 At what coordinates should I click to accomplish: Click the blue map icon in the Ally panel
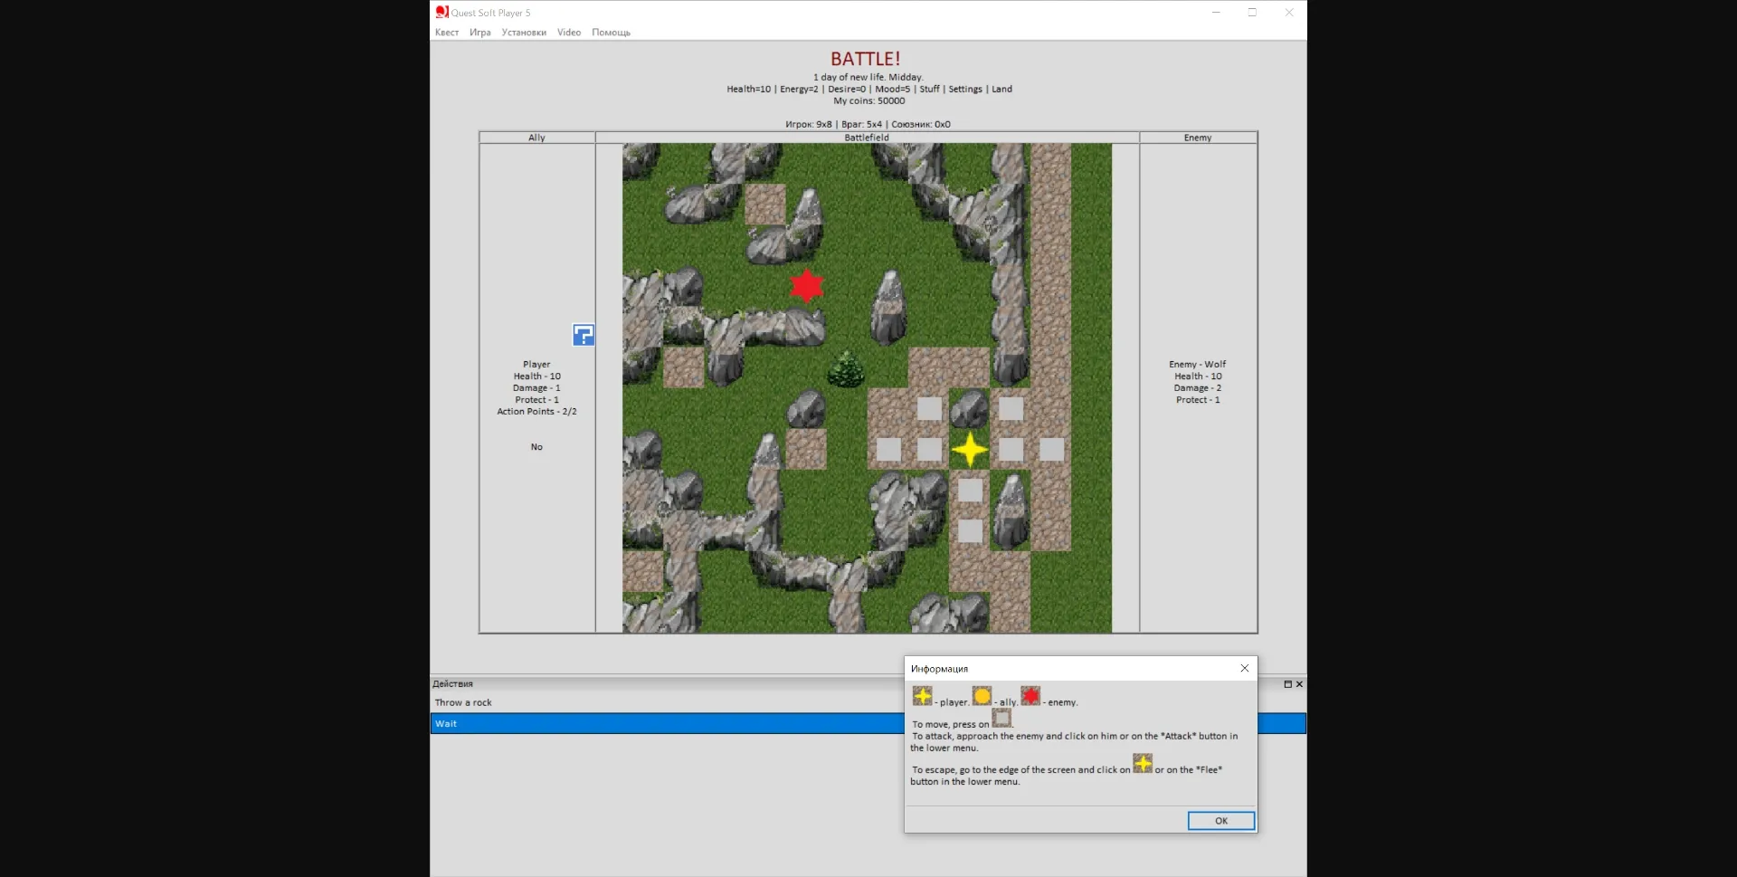583,335
